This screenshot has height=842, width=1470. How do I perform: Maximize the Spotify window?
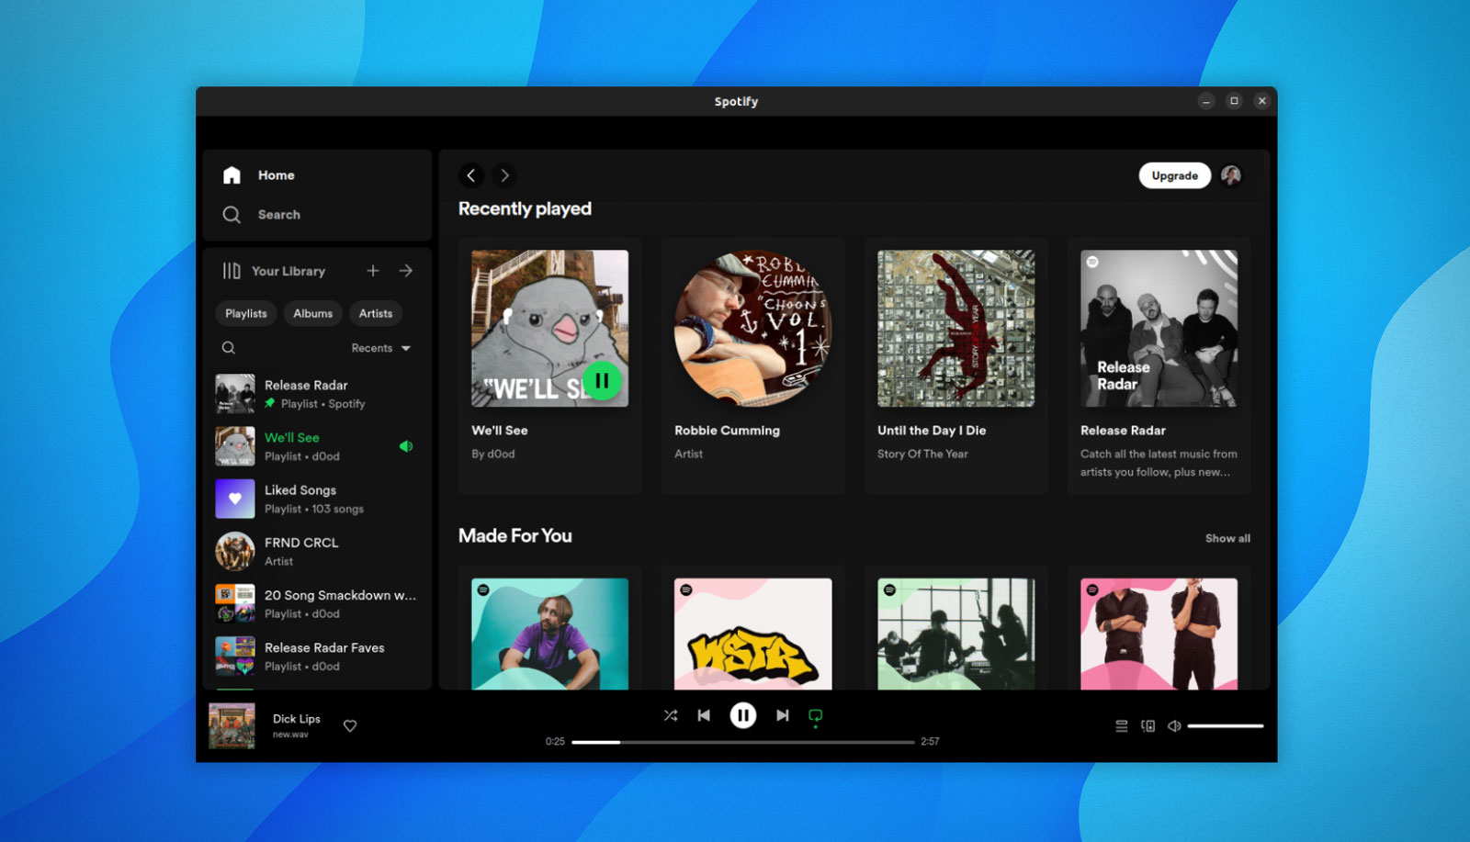click(1234, 101)
